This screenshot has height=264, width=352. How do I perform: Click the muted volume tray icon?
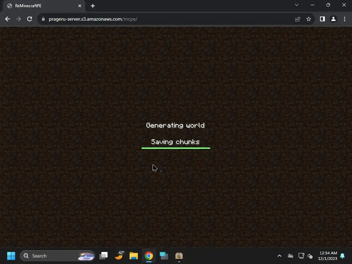(310, 256)
